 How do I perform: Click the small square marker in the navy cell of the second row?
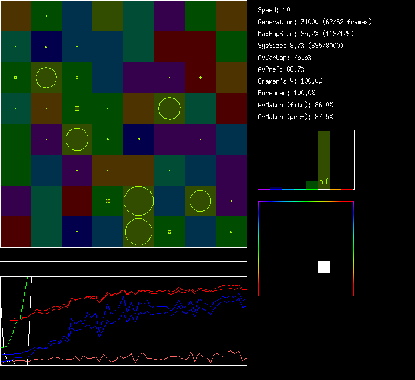[46, 47]
